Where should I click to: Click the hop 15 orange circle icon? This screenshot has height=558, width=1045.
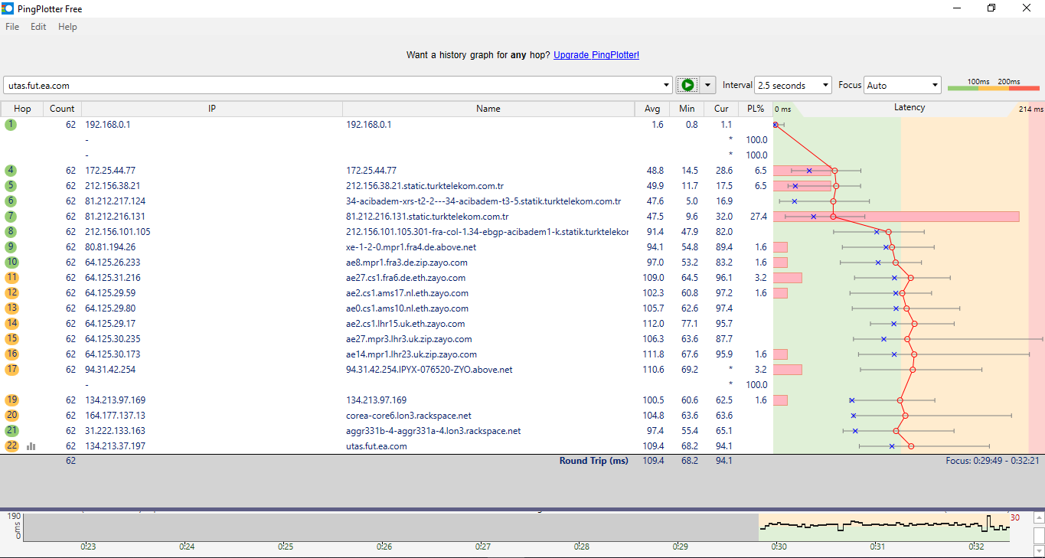[11, 338]
